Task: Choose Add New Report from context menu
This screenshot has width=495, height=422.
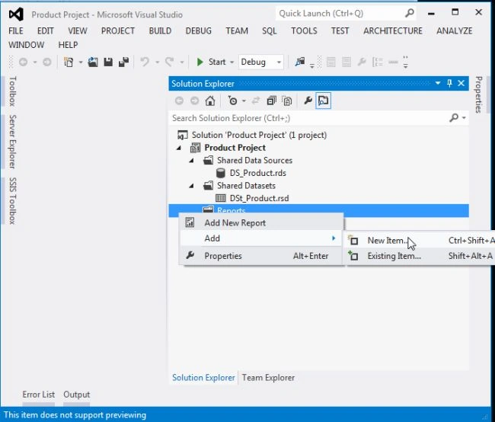Action: 261,222
